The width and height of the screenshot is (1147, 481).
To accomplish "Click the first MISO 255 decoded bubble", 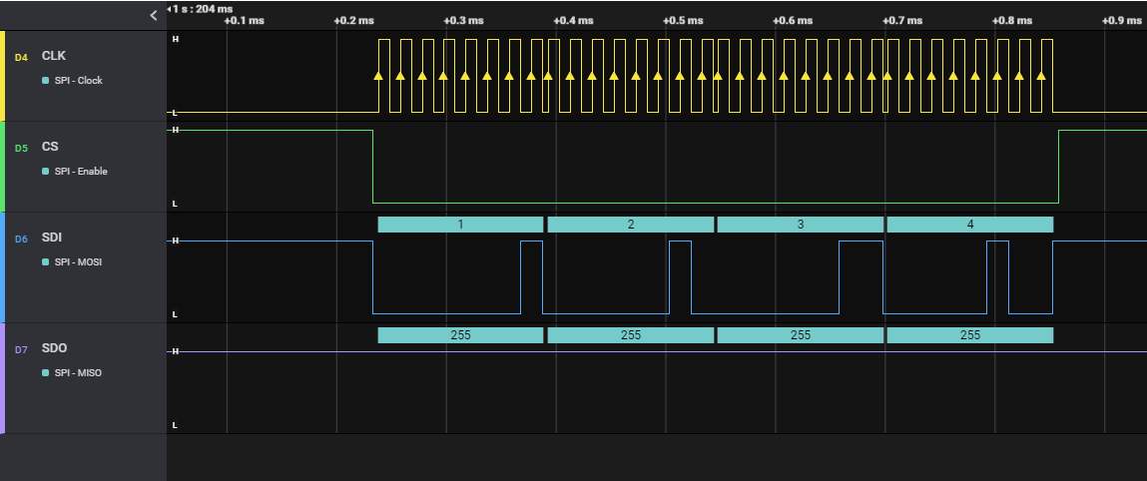I will coord(460,335).
